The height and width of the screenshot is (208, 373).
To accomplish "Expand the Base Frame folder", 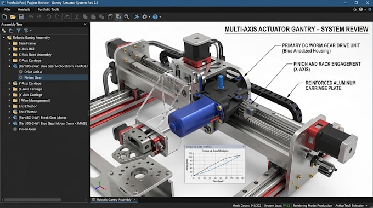I will click(9, 43).
